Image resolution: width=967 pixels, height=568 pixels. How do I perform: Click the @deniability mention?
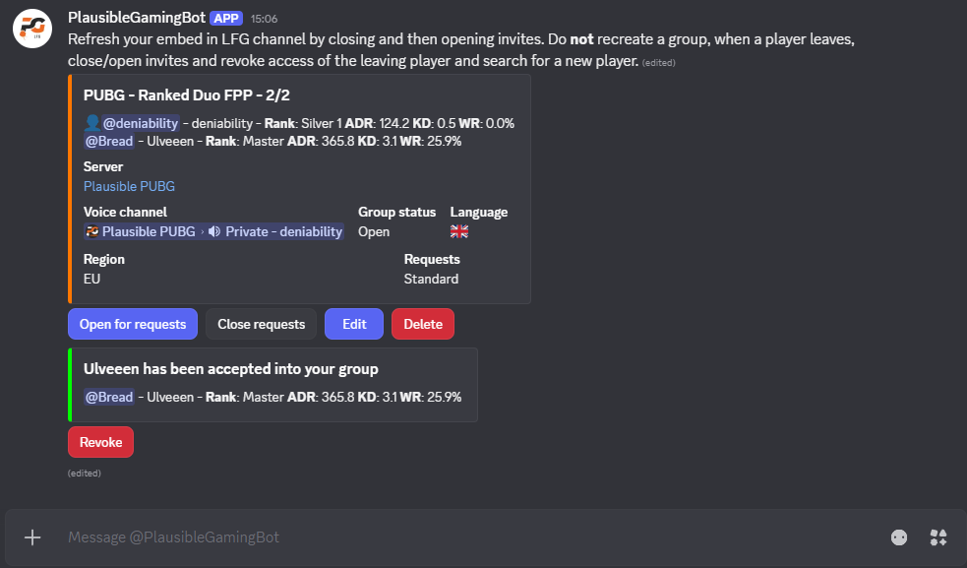(141, 123)
